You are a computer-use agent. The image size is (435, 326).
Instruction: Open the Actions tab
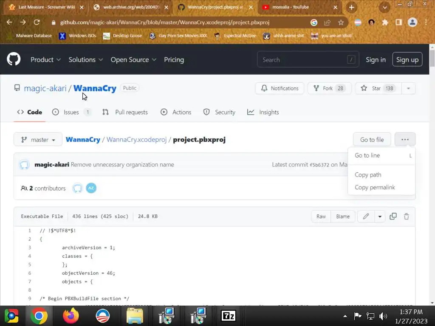point(176,112)
